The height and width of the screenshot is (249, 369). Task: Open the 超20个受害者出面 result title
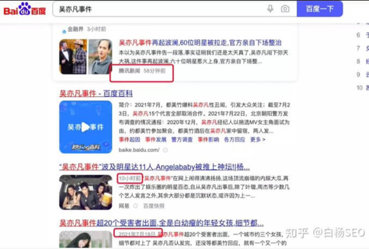162,223
